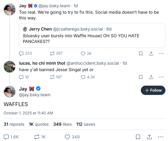Viewport: 168px width, 141px height.
Task: View the 1K quotes list
Action: pos(39,124)
